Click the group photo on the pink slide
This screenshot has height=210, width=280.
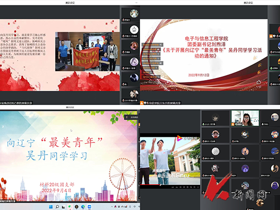87,52
